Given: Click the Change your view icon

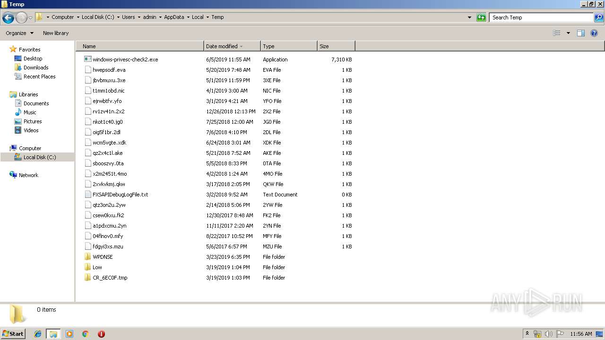Looking at the screenshot, I should tap(557, 33).
